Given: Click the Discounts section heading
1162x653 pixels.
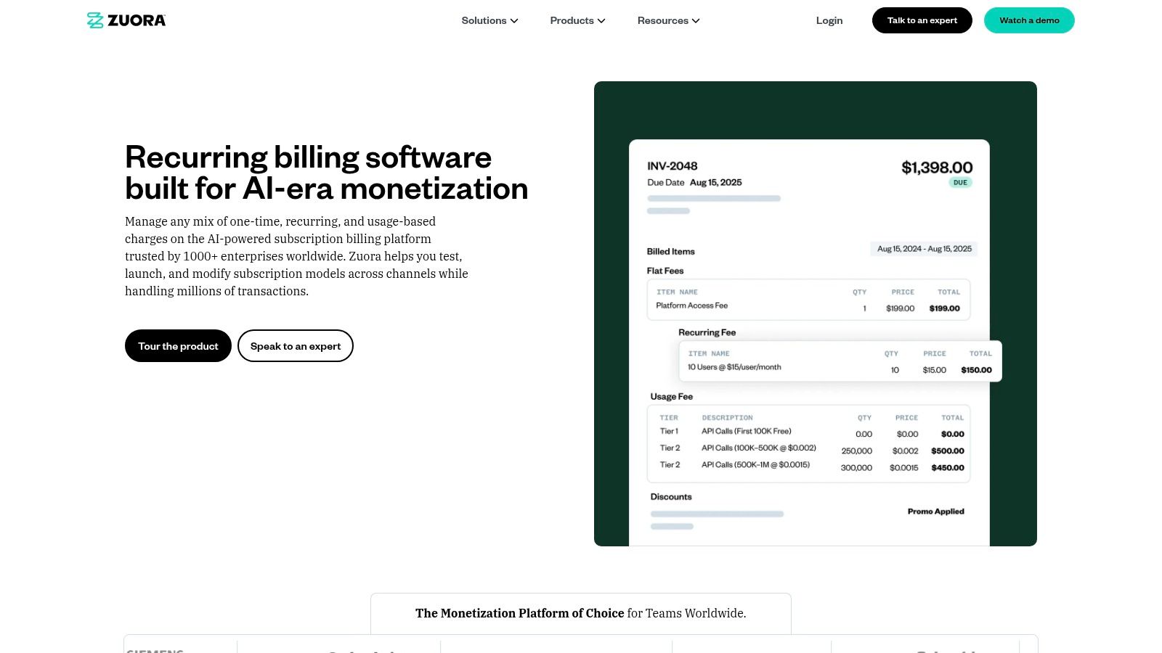Looking at the screenshot, I should (x=671, y=497).
